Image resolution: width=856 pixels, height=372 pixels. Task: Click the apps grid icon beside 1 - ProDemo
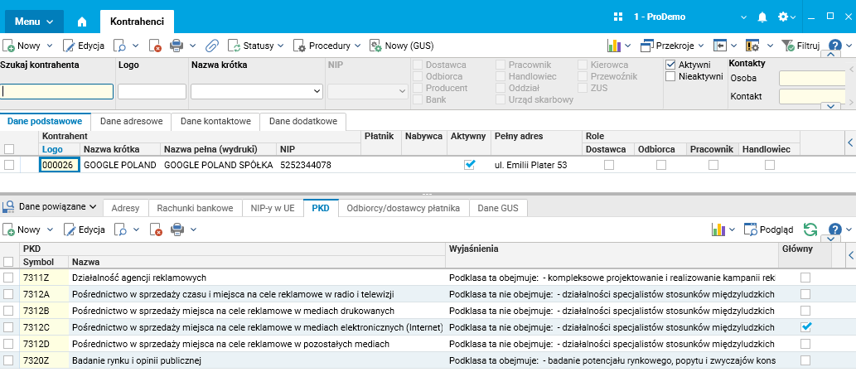pyautogui.click(x=618, y=17)
